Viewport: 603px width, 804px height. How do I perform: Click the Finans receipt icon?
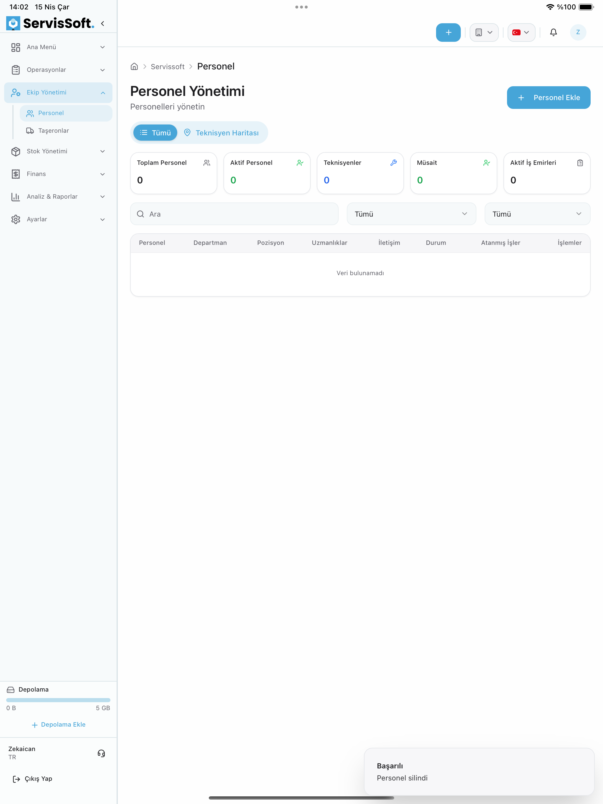pos(16,174)
